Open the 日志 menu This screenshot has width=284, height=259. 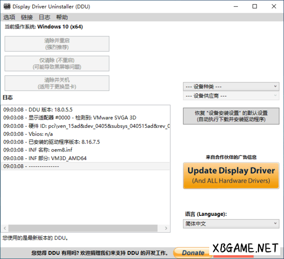pos(44,17)
